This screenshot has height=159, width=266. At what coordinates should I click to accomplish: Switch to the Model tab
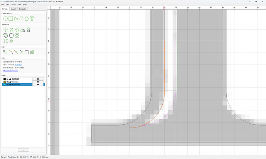(13, 9)
